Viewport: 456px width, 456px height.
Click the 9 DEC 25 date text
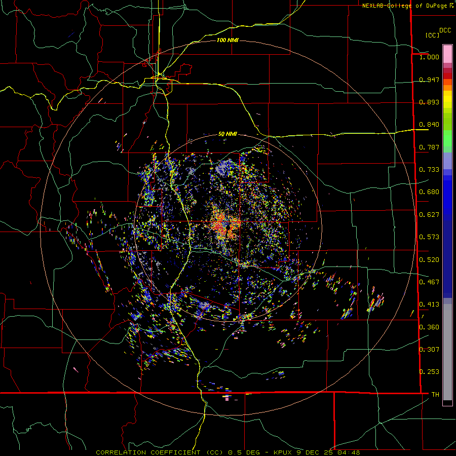(315, 452)
